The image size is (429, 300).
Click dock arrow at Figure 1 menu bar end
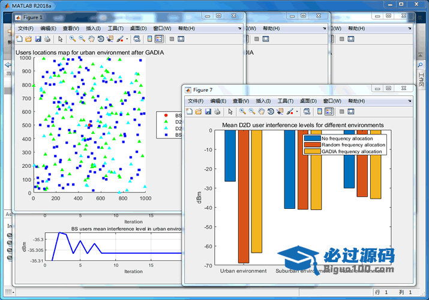(x=239, y=28)
